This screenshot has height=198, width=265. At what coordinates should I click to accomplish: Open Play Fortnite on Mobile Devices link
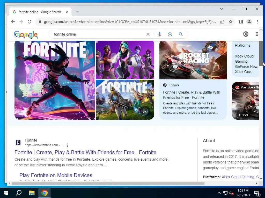pos(56,175)
